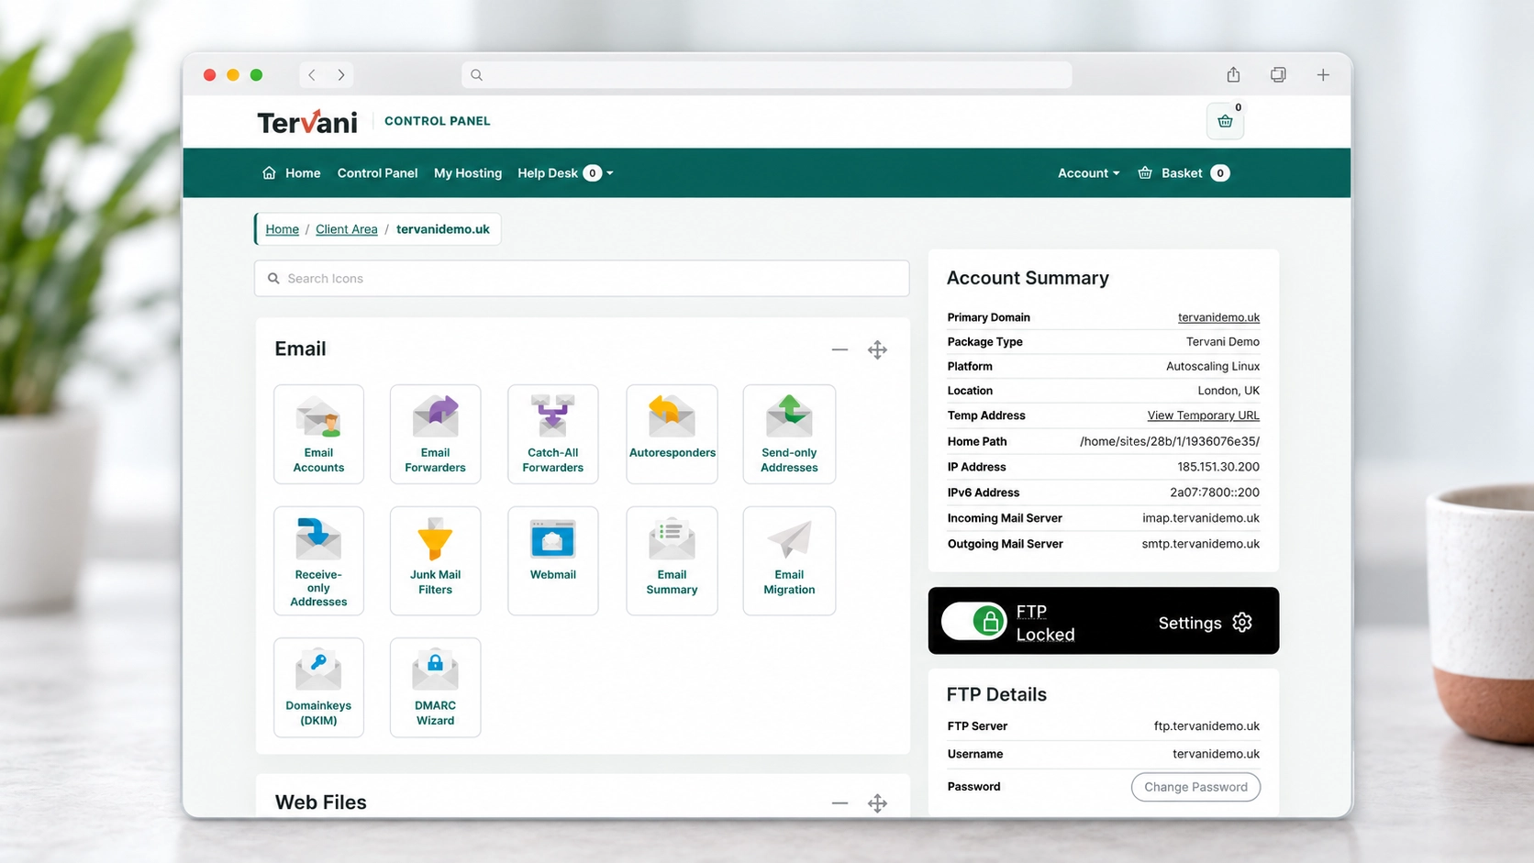Image resolution: width=1534 pixels, height=863 pixels.
Task: Select My Hosting in navigation
Action: pyautogui.click(x=468, y=173)
